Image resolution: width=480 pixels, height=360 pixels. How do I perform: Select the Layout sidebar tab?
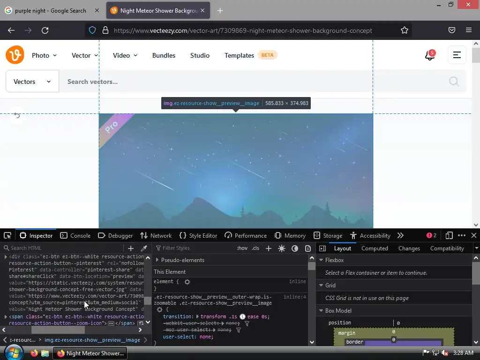(343, 248)
